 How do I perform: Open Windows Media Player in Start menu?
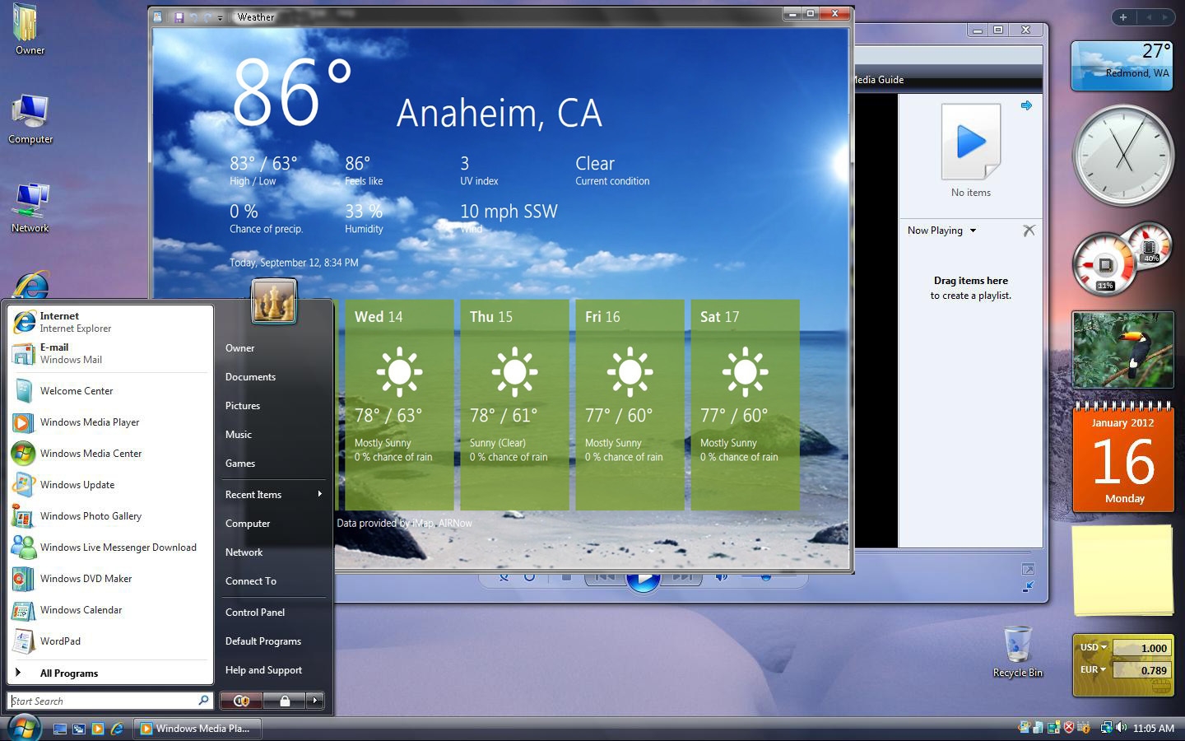click(x=110, y=422)
